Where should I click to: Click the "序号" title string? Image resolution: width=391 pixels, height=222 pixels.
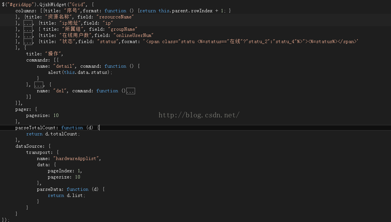(72, 11)
